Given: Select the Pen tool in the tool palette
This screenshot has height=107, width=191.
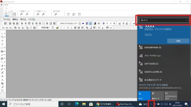Looking at the screenshot, I should [2, 87].
